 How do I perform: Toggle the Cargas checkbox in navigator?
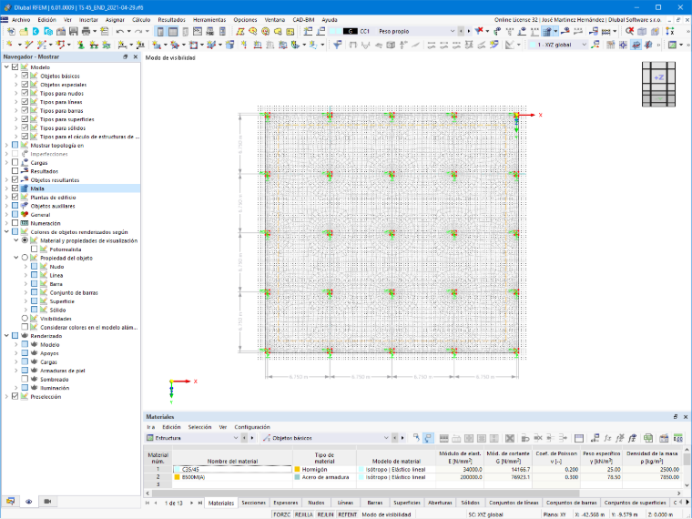coord(15,163)
